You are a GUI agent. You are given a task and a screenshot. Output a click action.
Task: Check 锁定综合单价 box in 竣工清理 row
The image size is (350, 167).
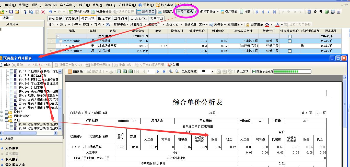coord(289,51)
